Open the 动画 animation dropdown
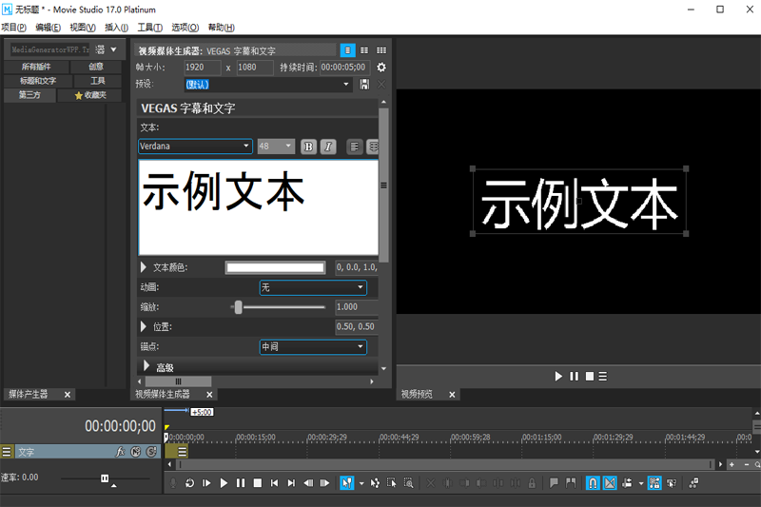The height and width of the screenshot is (507, 761). click(313, 287)
